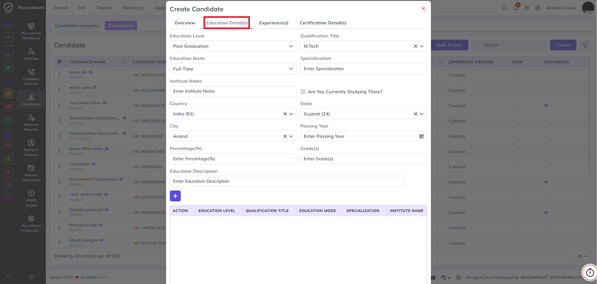Click the Create button
597x284 pixels.
point(563,45)
